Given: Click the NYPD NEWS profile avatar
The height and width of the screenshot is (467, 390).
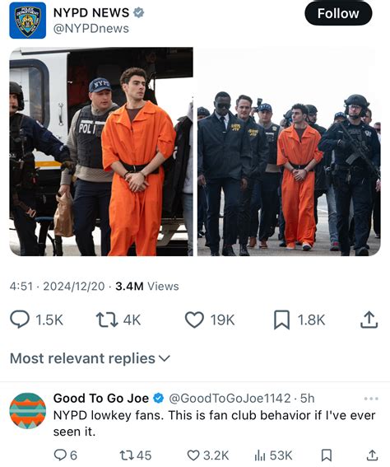Looking at the screenshot, I should point(28,21).
